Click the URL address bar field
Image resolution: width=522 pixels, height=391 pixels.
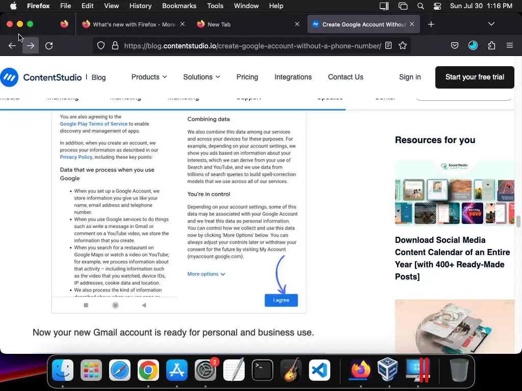point(252,45)
